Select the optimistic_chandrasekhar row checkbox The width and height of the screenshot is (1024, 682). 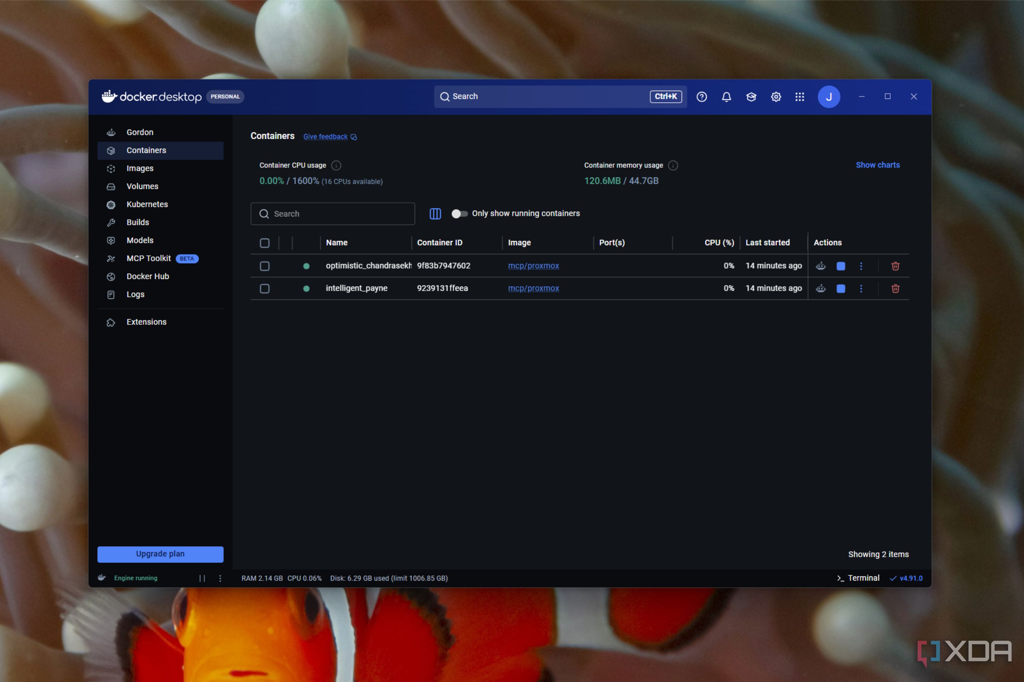click(x=264, y=266)
